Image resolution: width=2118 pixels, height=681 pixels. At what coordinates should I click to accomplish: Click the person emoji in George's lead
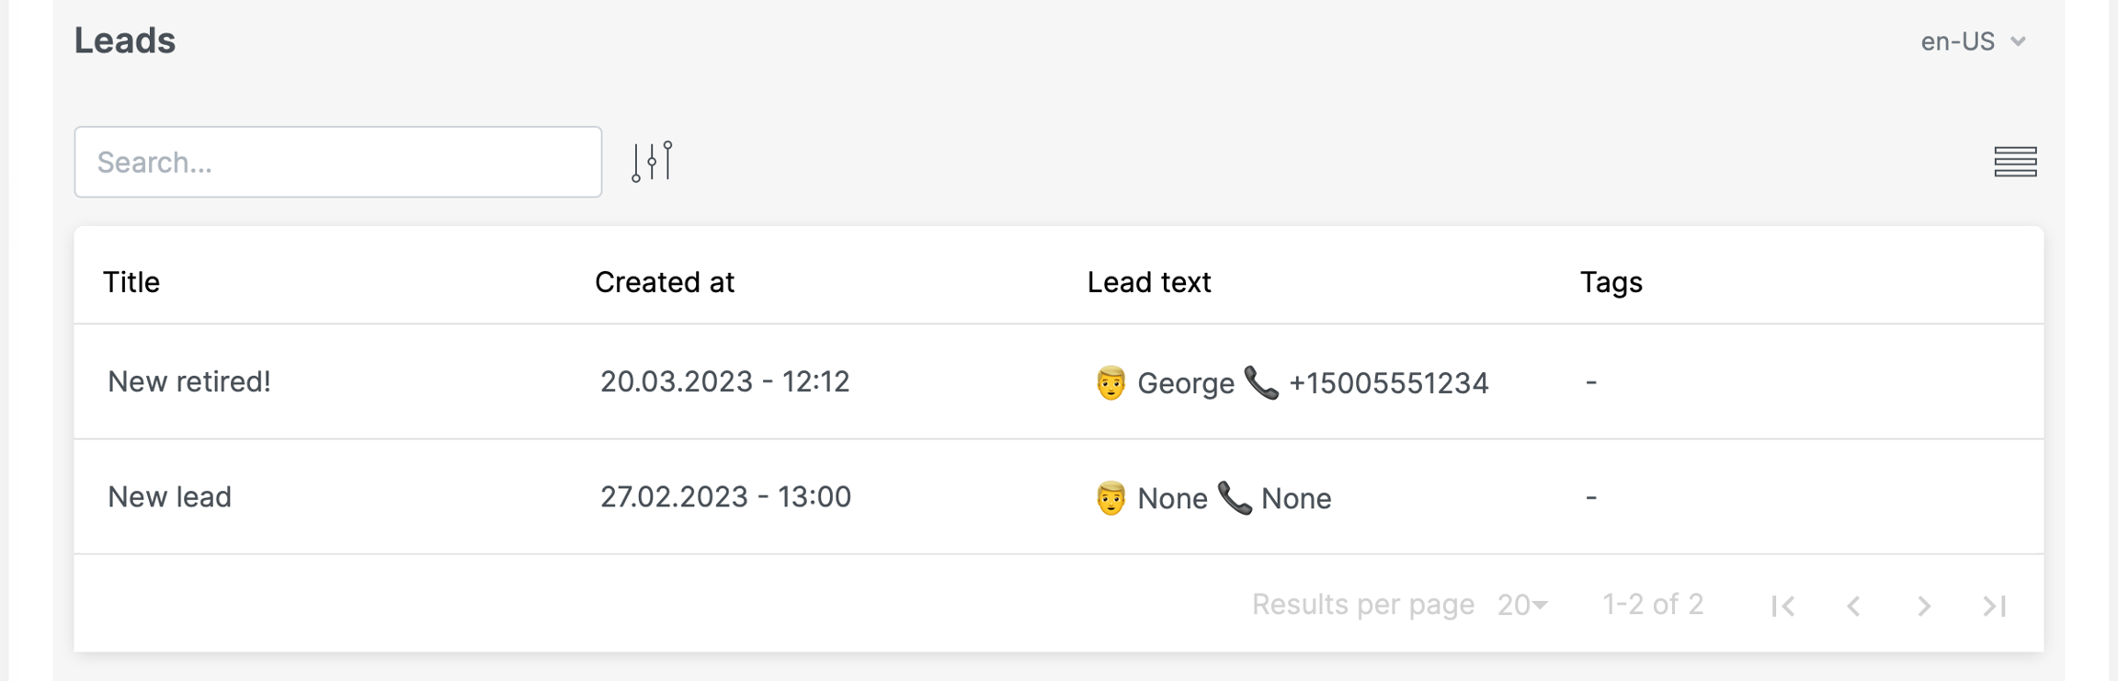pos(1110,382)
